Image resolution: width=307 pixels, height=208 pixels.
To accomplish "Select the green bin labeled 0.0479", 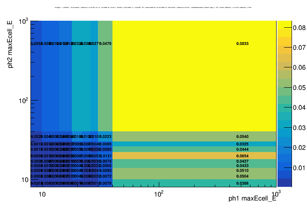I will click(105, 44).
